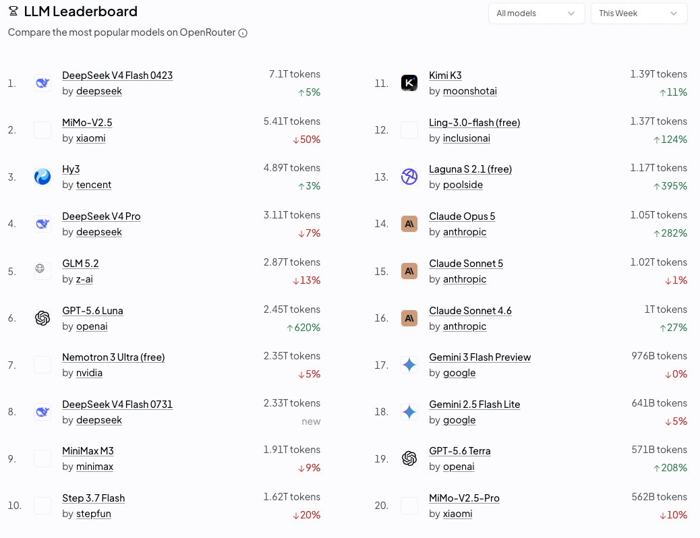Open the GPT-5.6 Terra model link

pyautogui.click(x=460, y=451)
